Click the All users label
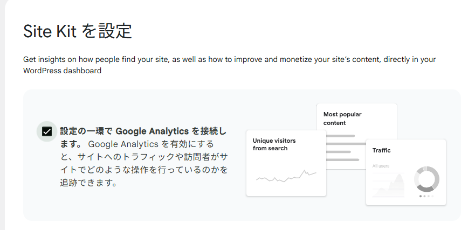The height and width of the screenshot is (230, 475). pos(381,166)
